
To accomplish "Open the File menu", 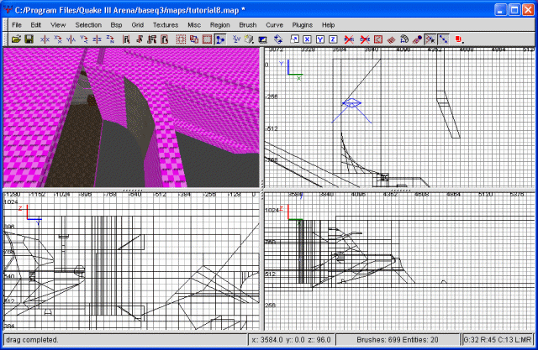I will (x=17, y=25).
